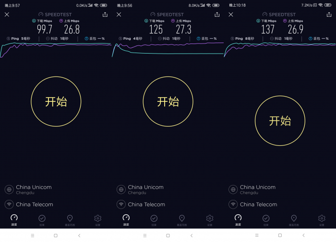Viewport: 336px width, 242px height.
Task: Share results from the 10:18 screenshot
Action: tap(329, 15)
